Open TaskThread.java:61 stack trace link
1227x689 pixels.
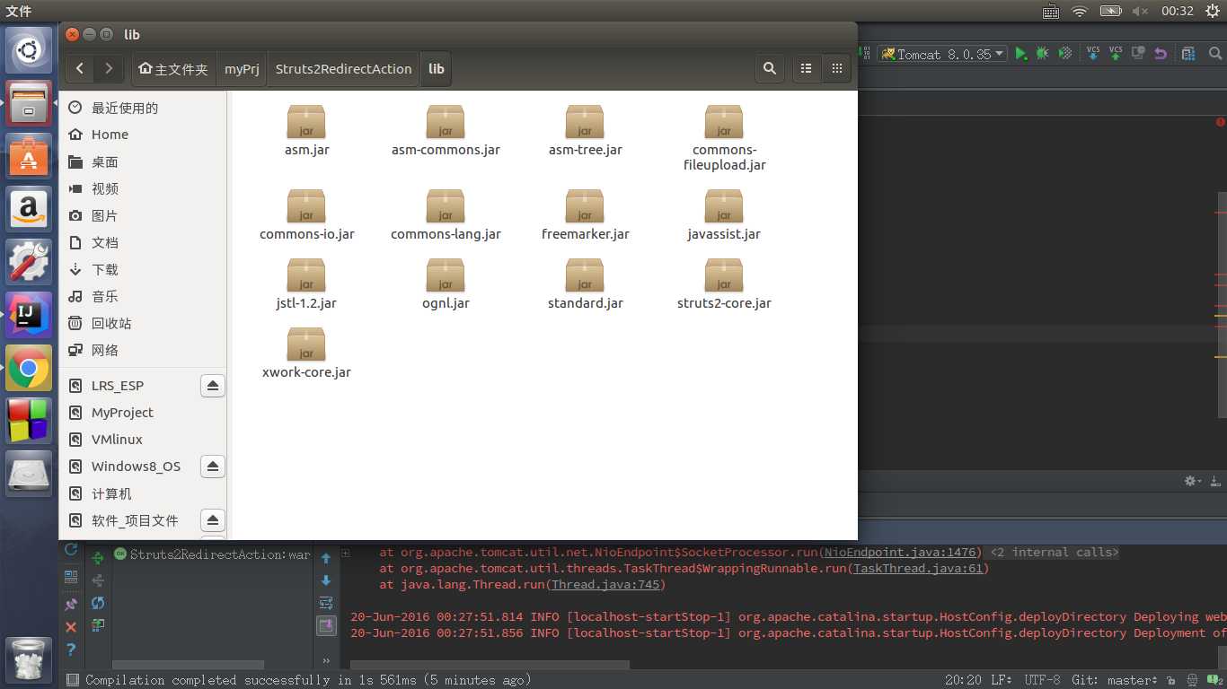click(x=918, y=569)
